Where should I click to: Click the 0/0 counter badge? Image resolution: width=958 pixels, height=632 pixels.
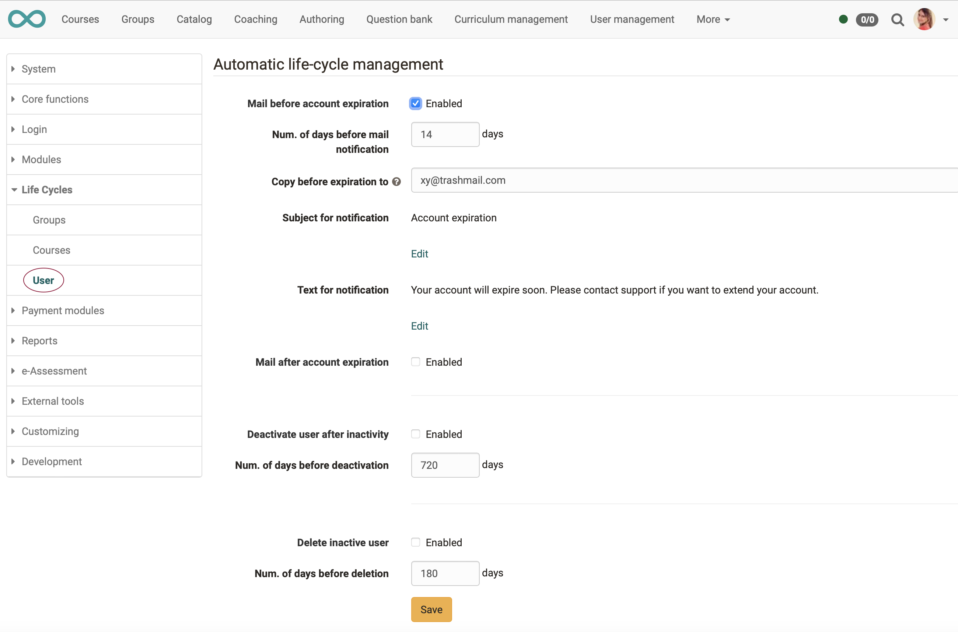867,20
